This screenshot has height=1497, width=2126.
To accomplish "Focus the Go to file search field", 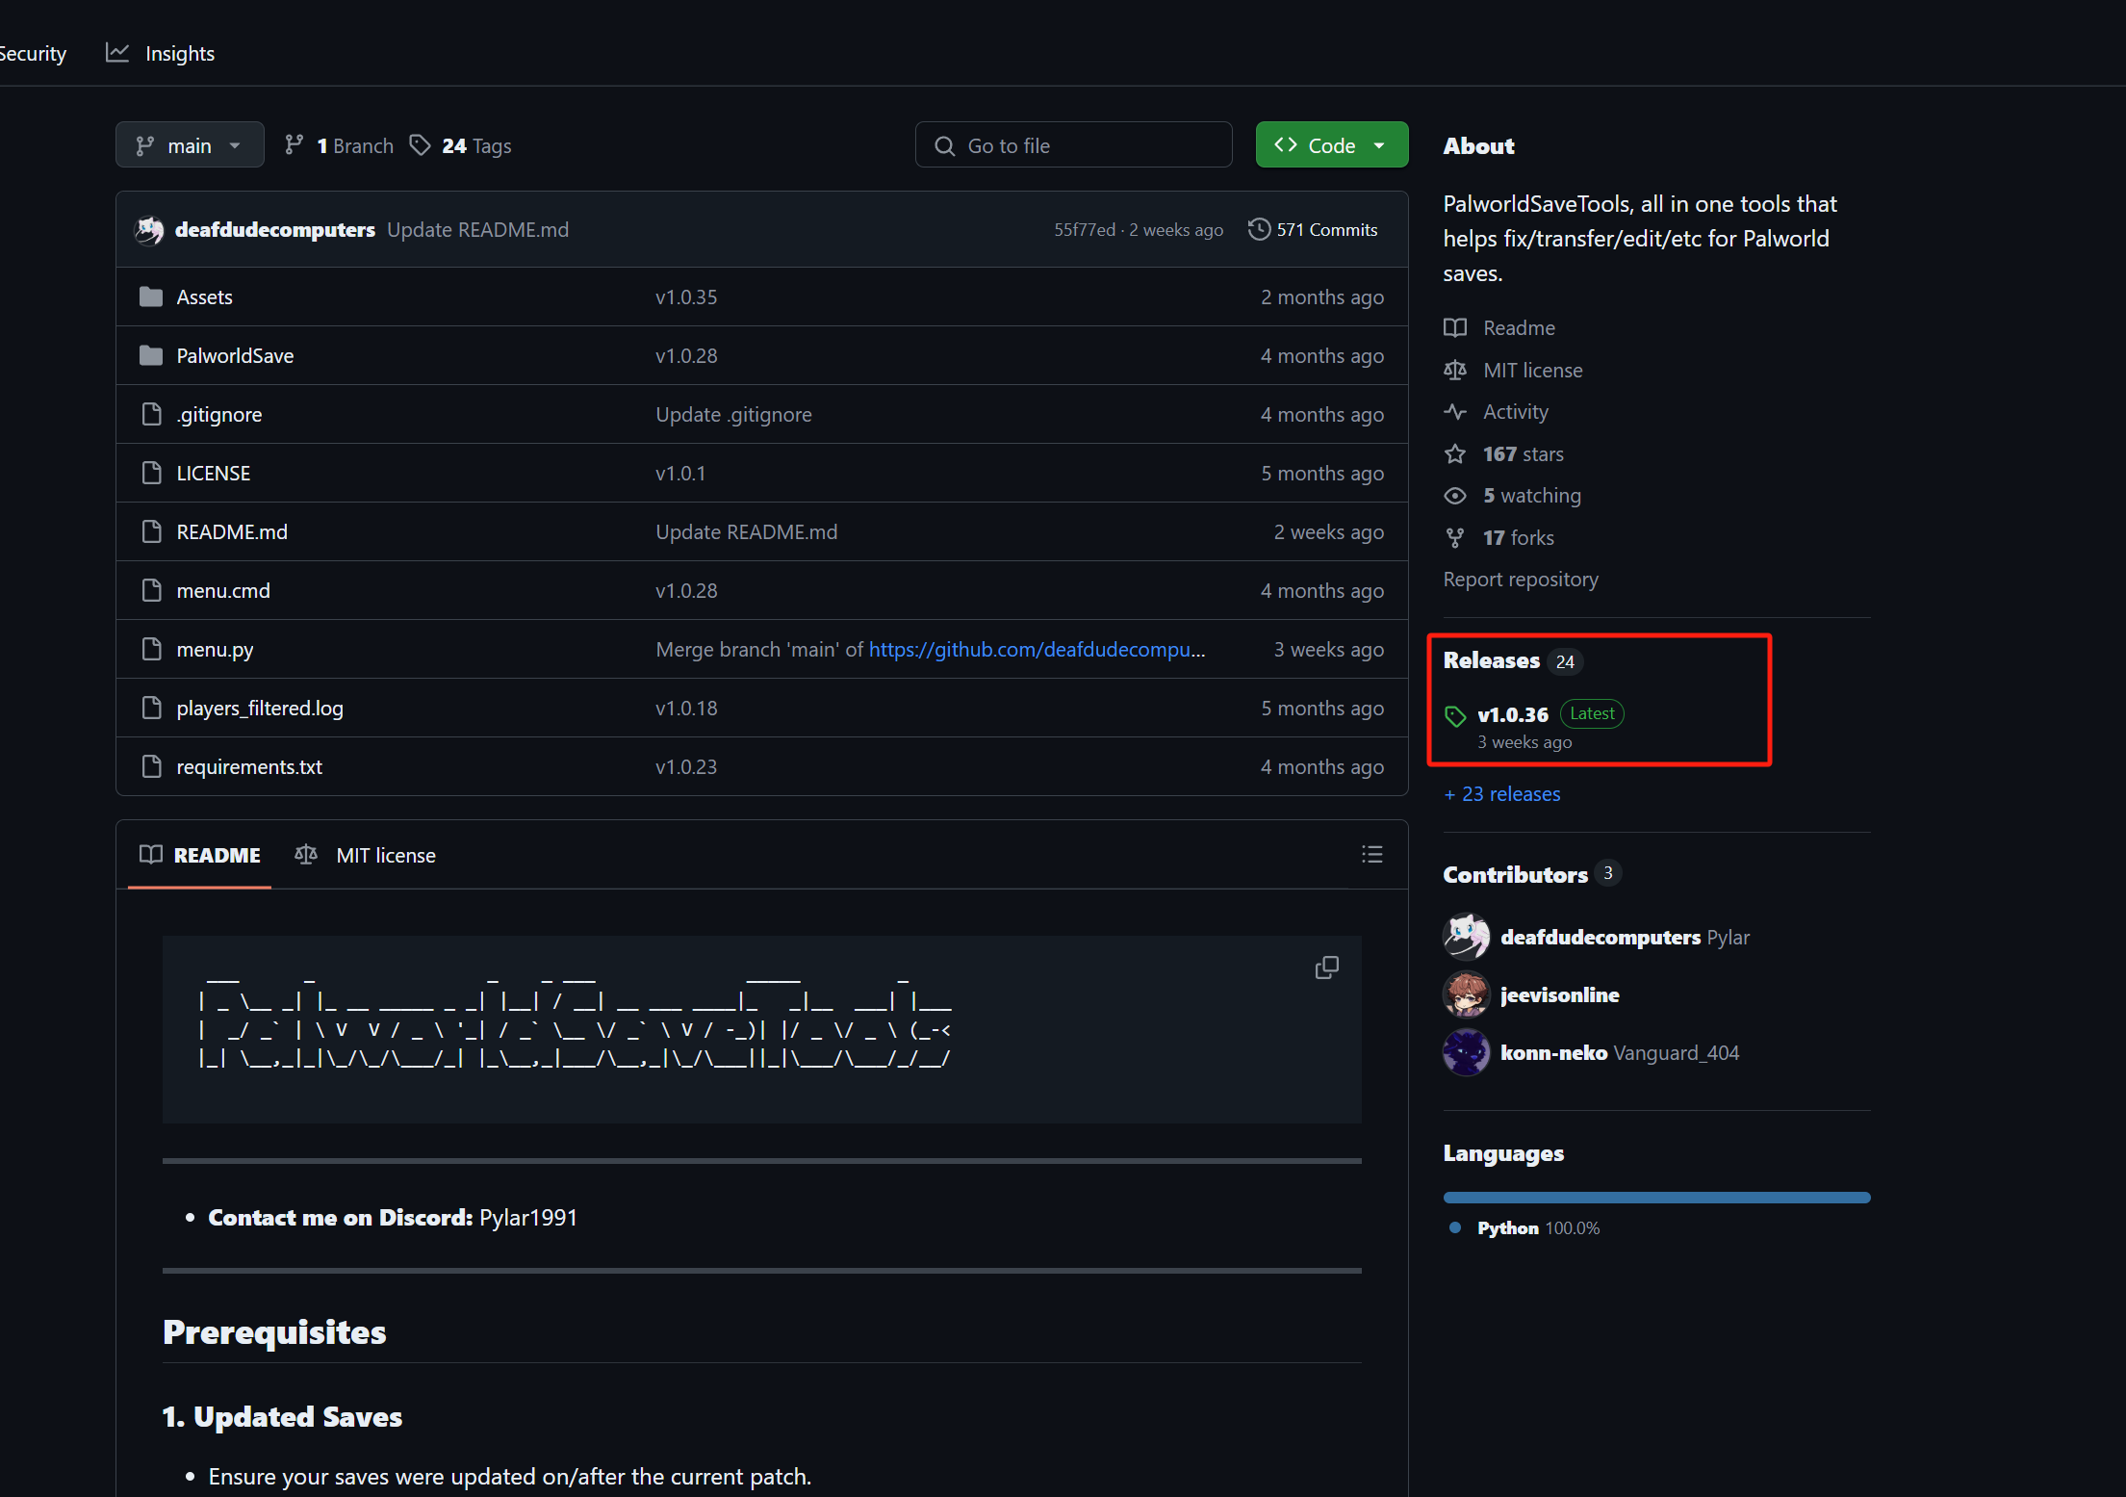I will point(1073,145).
